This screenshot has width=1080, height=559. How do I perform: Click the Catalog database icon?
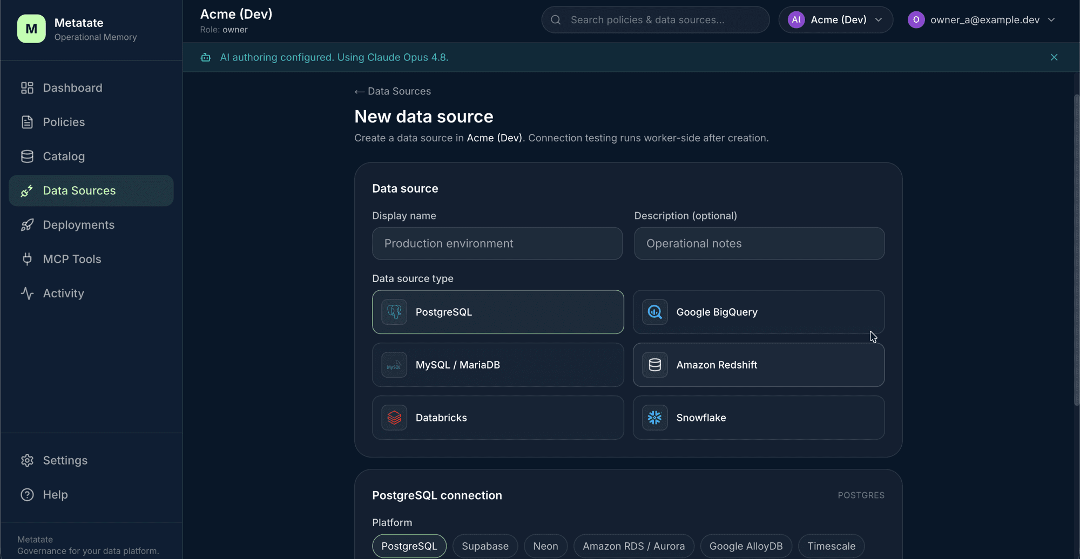[x=27, y=156]
